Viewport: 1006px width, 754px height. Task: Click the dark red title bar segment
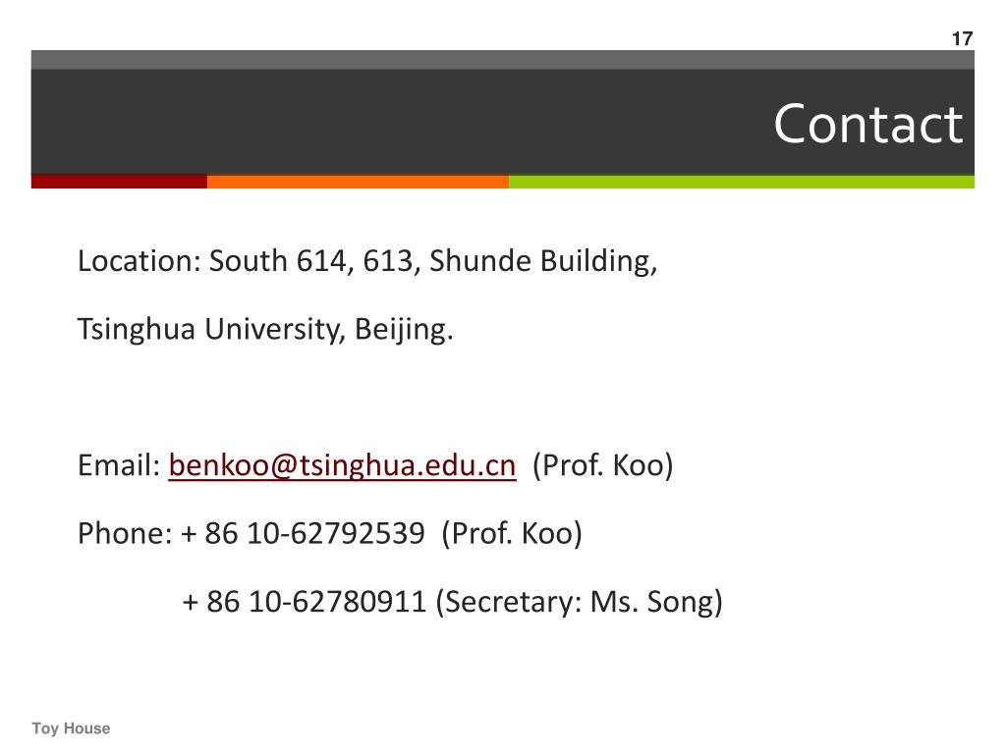pos(119,182)
